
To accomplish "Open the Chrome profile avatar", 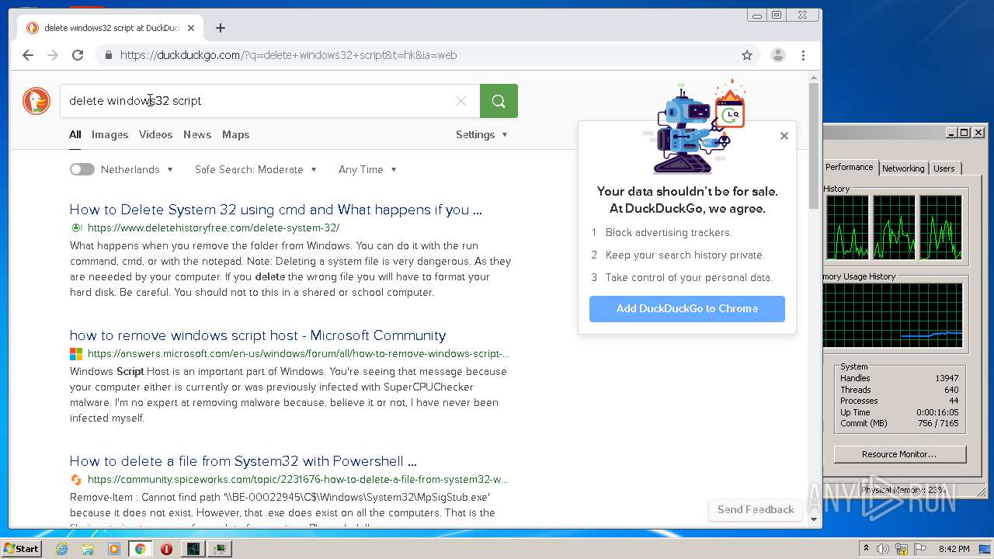I will point(777,55).
